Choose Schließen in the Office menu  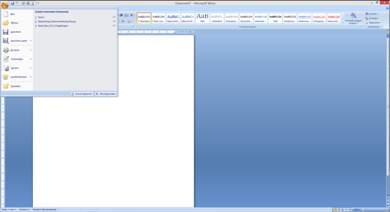point(17,86)
